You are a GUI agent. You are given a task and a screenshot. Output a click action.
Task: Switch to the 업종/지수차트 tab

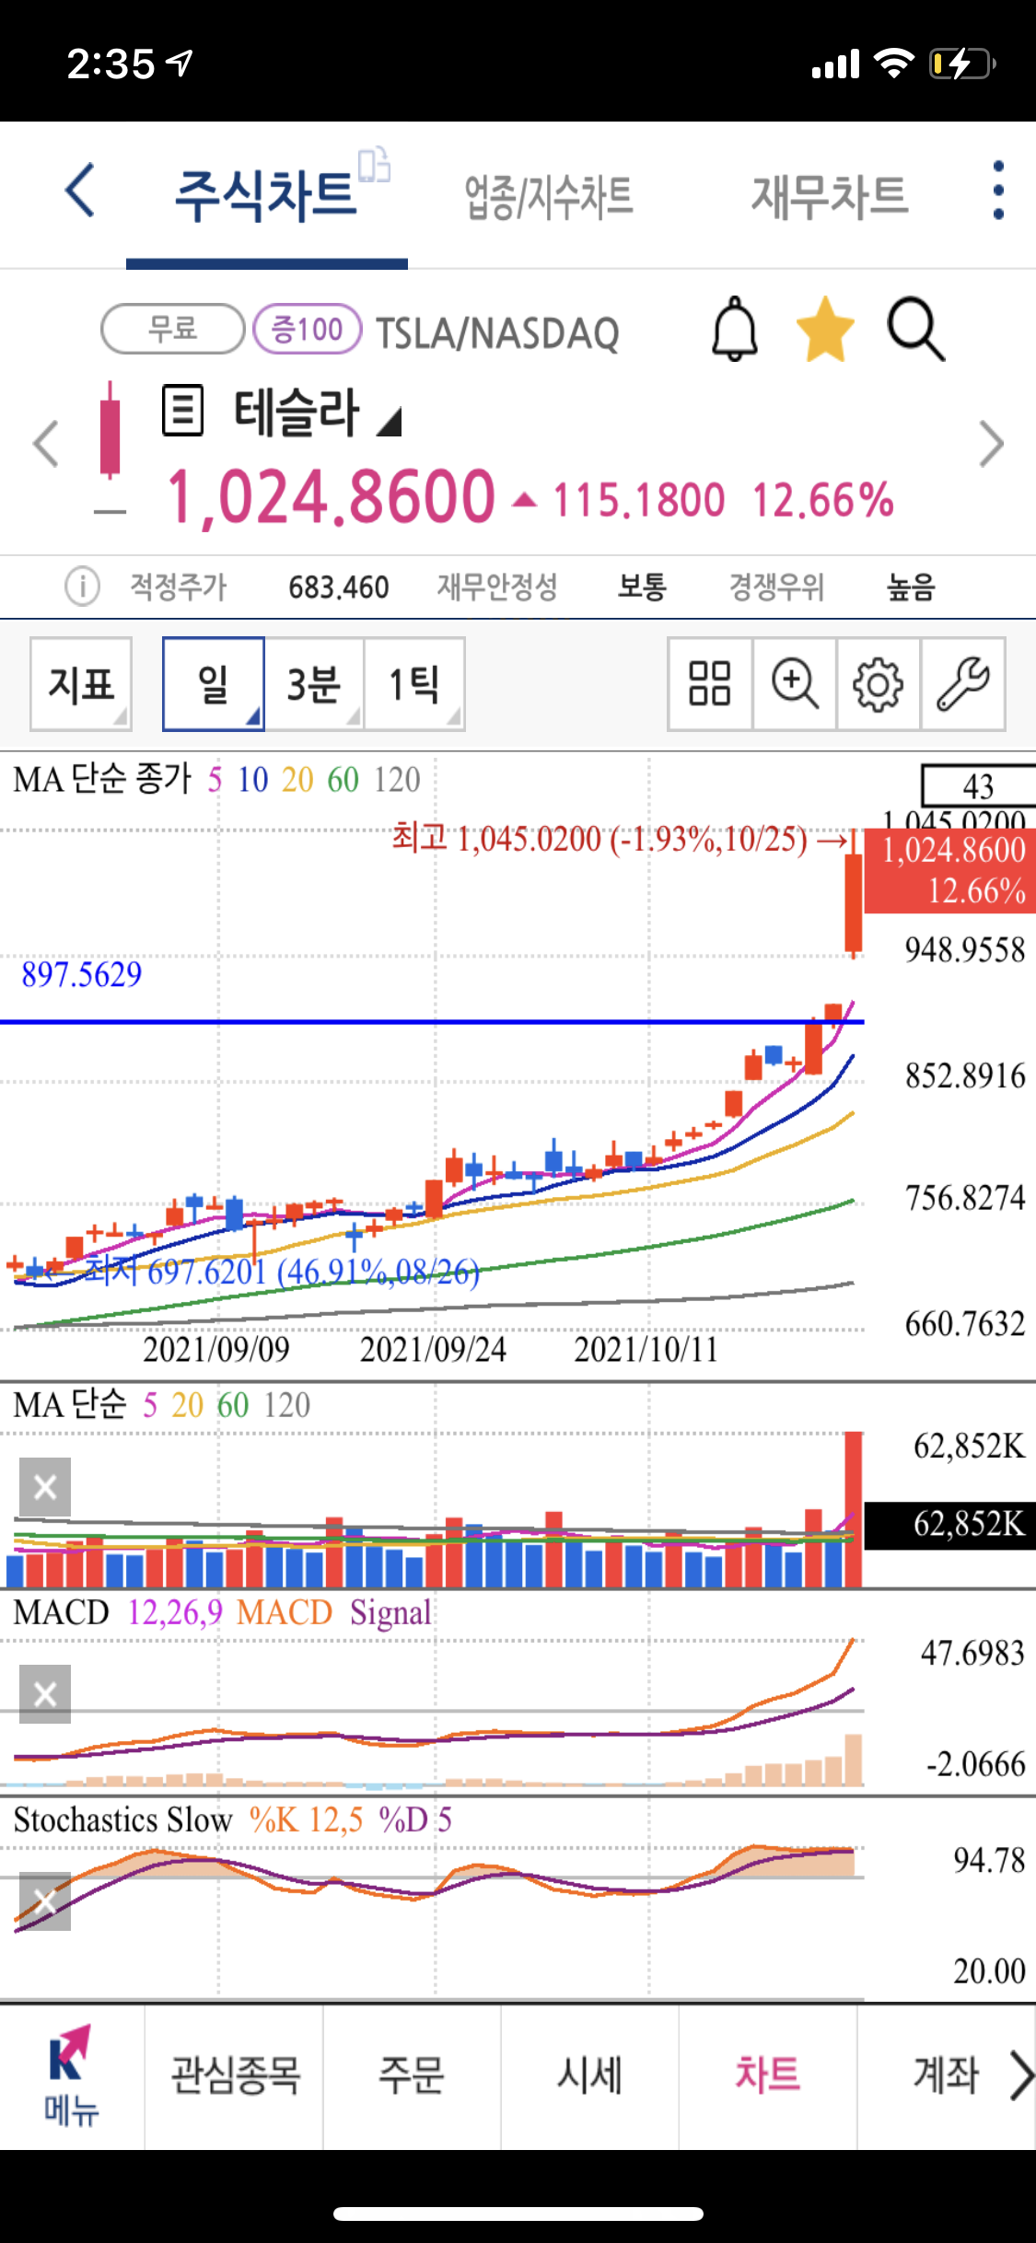549,197
